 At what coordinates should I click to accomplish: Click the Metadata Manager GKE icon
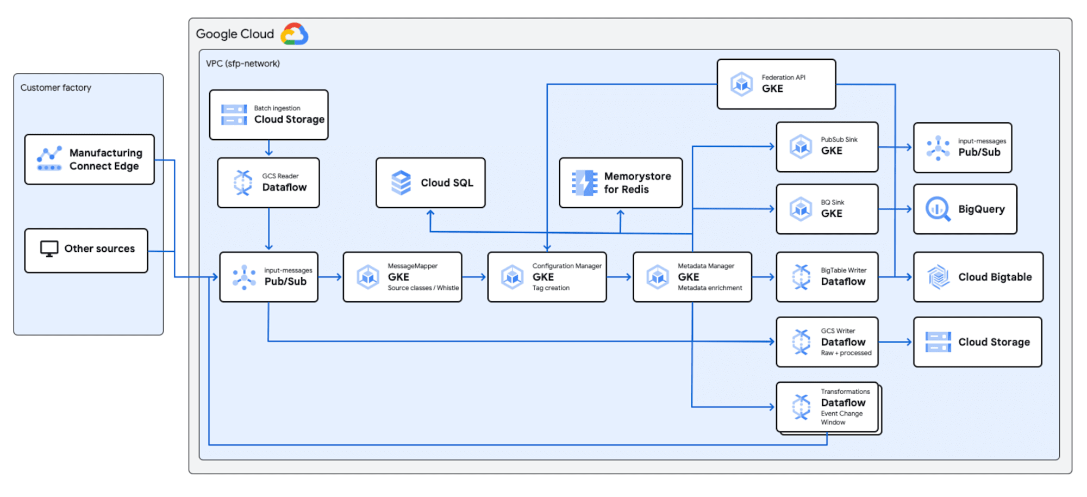[657, 277]
